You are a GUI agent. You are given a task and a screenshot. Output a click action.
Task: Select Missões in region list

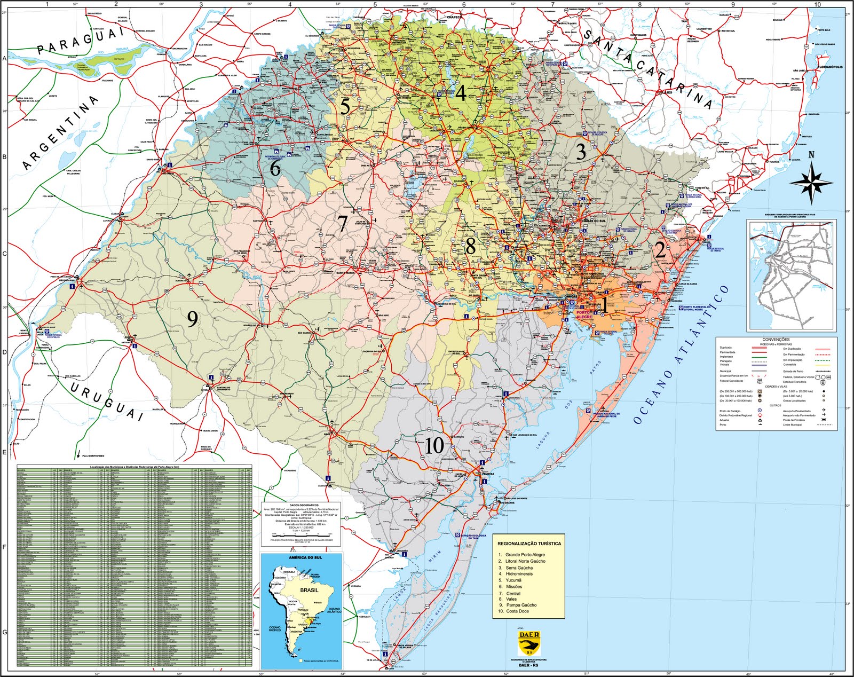(510, 586)
